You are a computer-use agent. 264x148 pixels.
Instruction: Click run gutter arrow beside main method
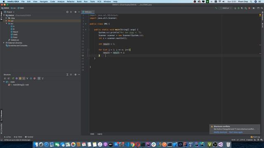86,30
